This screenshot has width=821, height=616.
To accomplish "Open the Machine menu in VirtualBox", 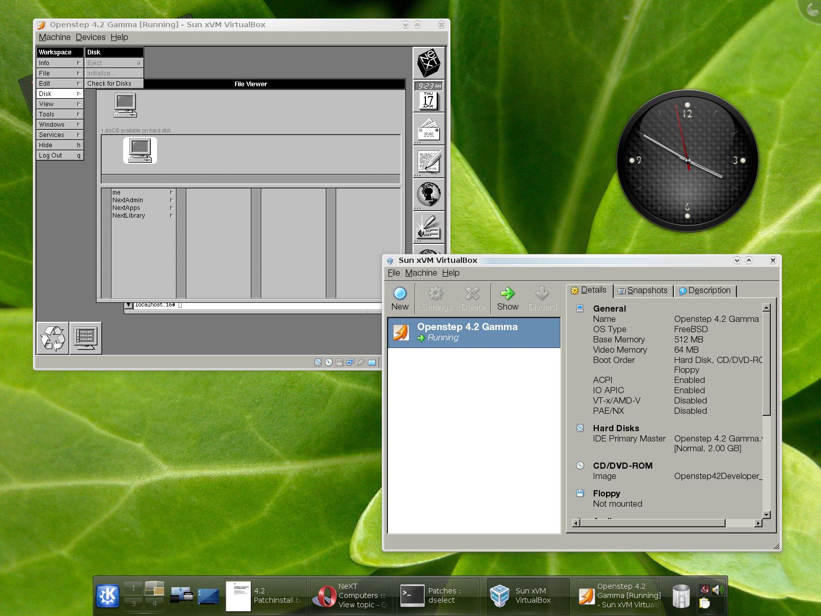I will tap(421, 273).
